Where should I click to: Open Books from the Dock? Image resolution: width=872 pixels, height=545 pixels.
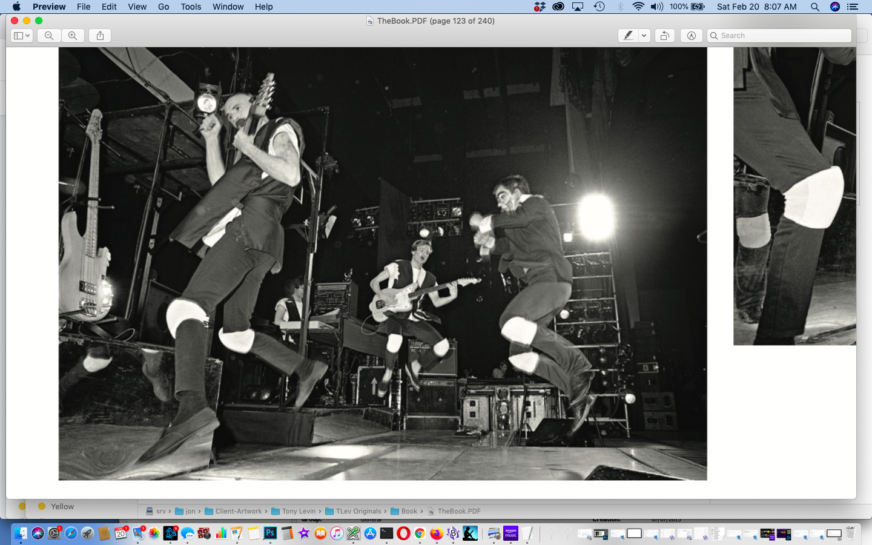point(320,533)
